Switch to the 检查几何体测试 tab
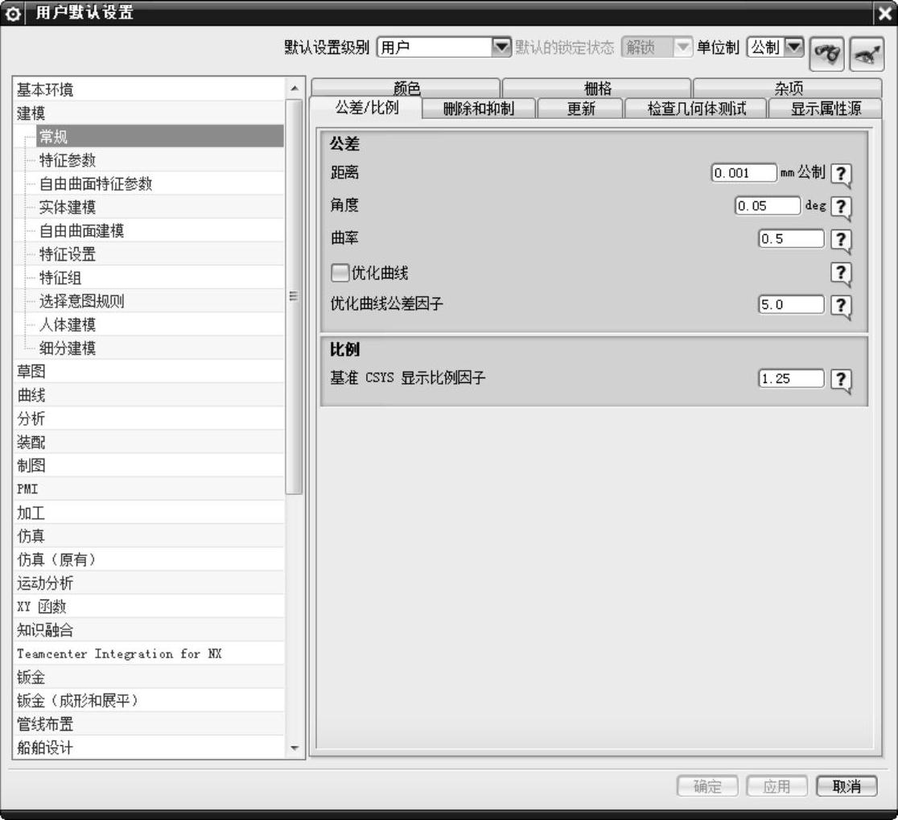Screen dimensions: 898x820 [x=696, y=108]
